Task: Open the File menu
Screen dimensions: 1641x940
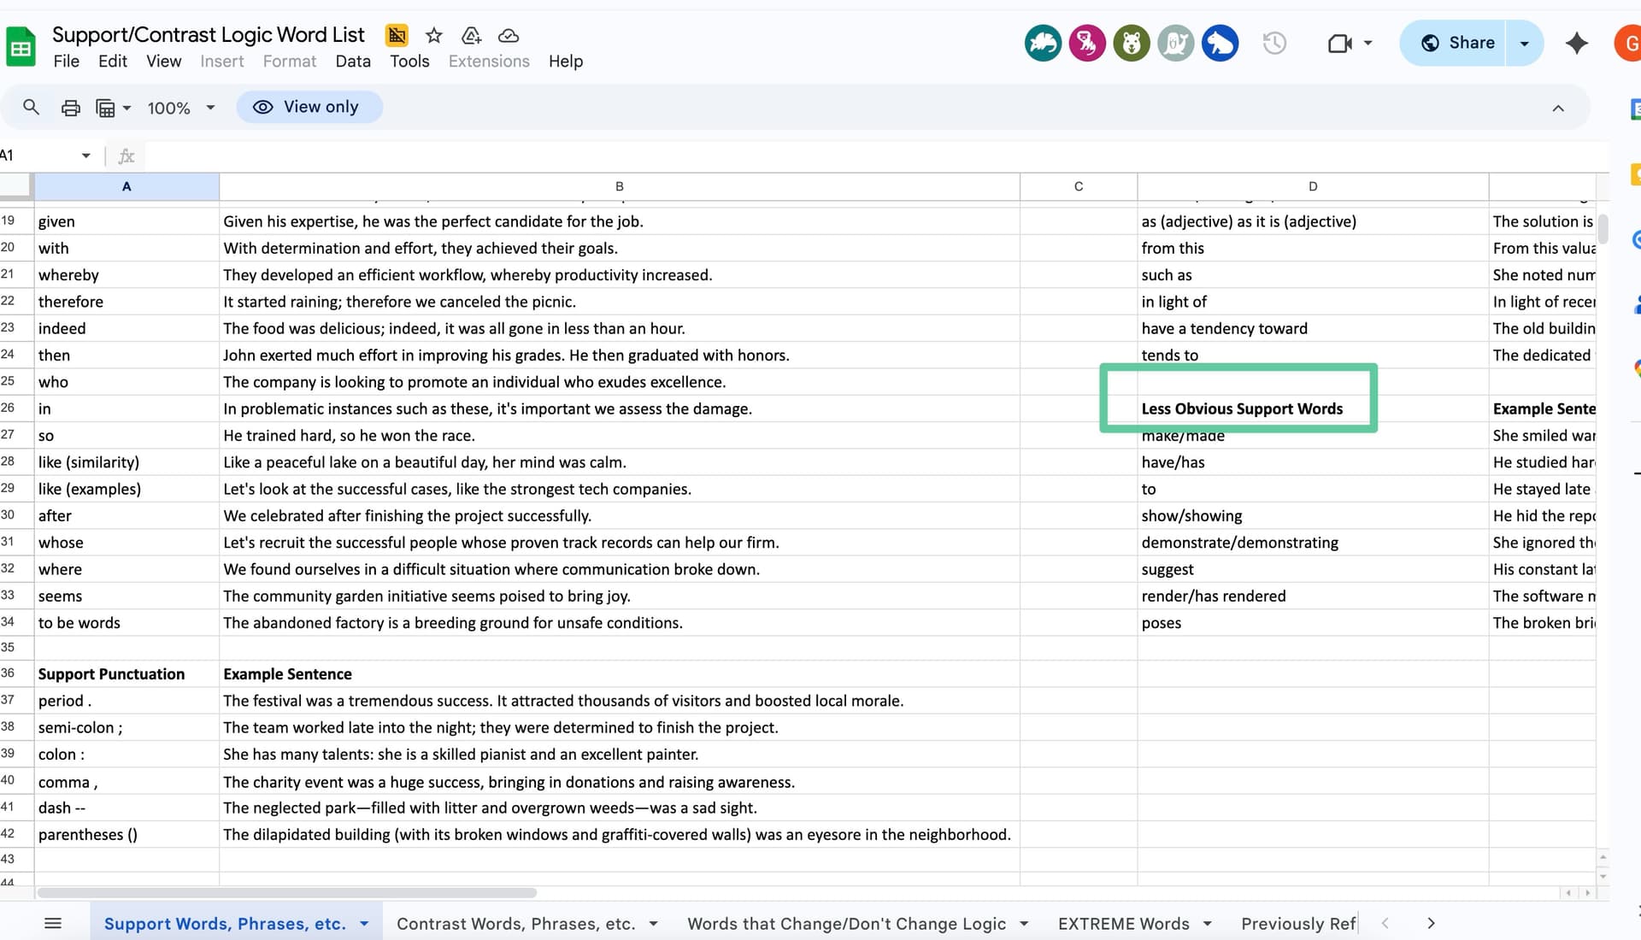Action: coord(66,62)
